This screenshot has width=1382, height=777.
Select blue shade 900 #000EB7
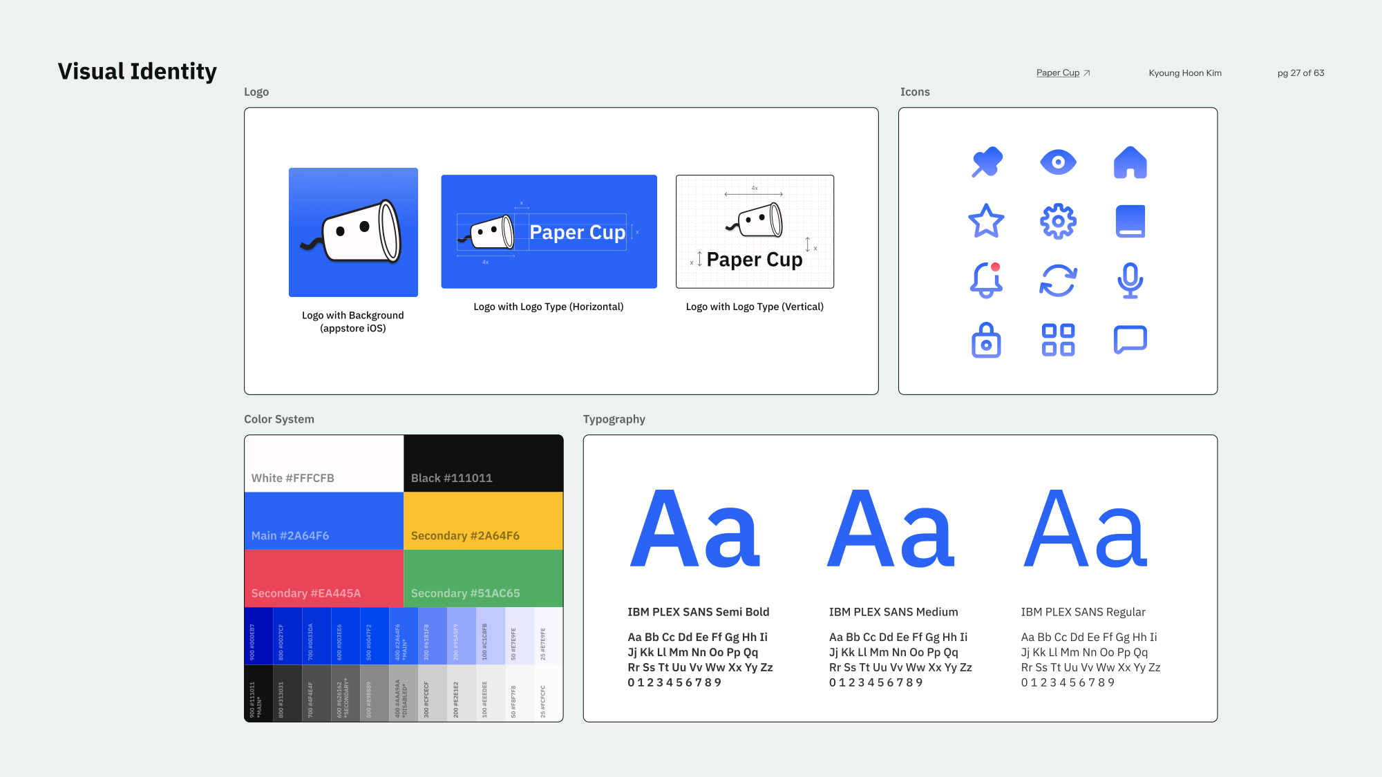click(x=259, y=635)
